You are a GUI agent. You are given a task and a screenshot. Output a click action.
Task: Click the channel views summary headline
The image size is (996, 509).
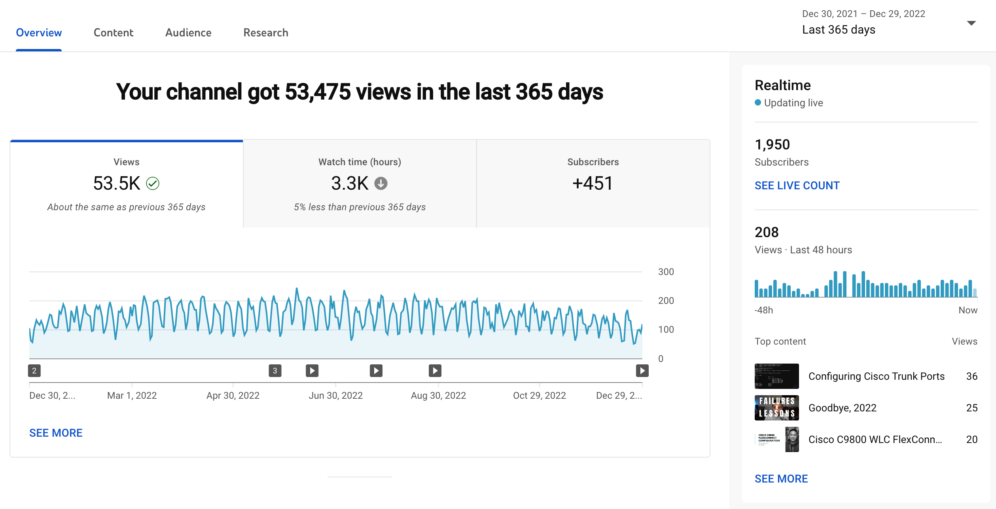[360, 92]
